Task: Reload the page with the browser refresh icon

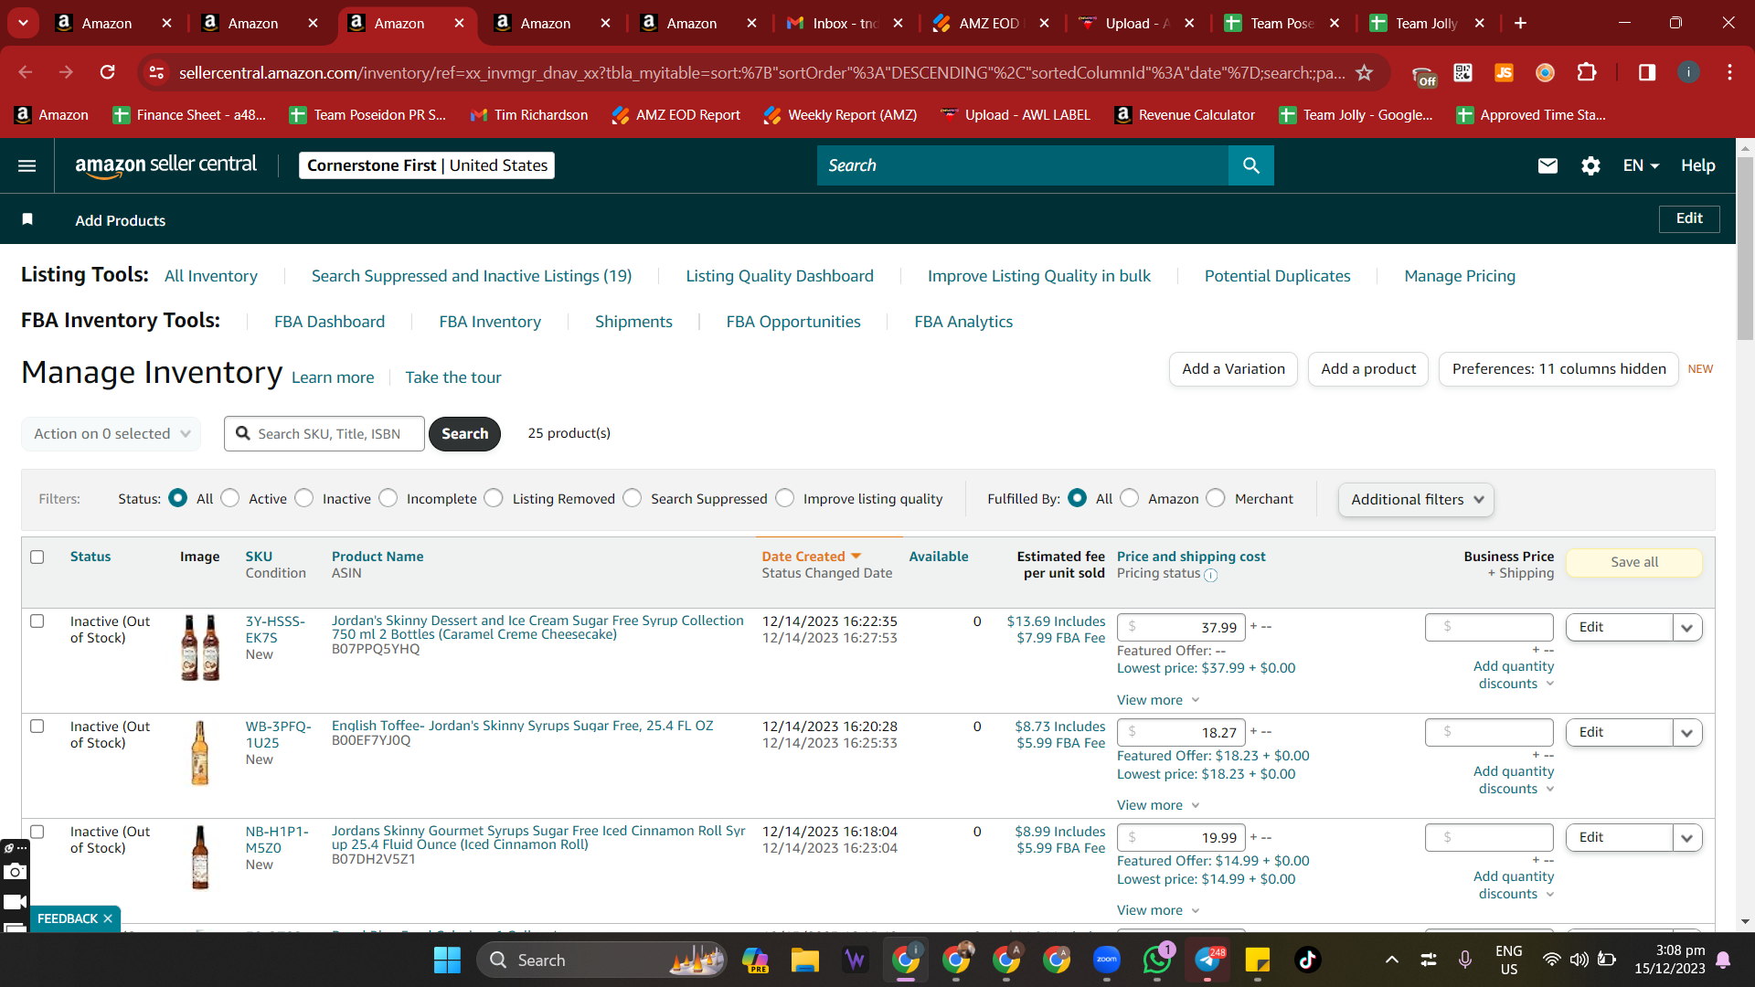Action: pos(108,72)
